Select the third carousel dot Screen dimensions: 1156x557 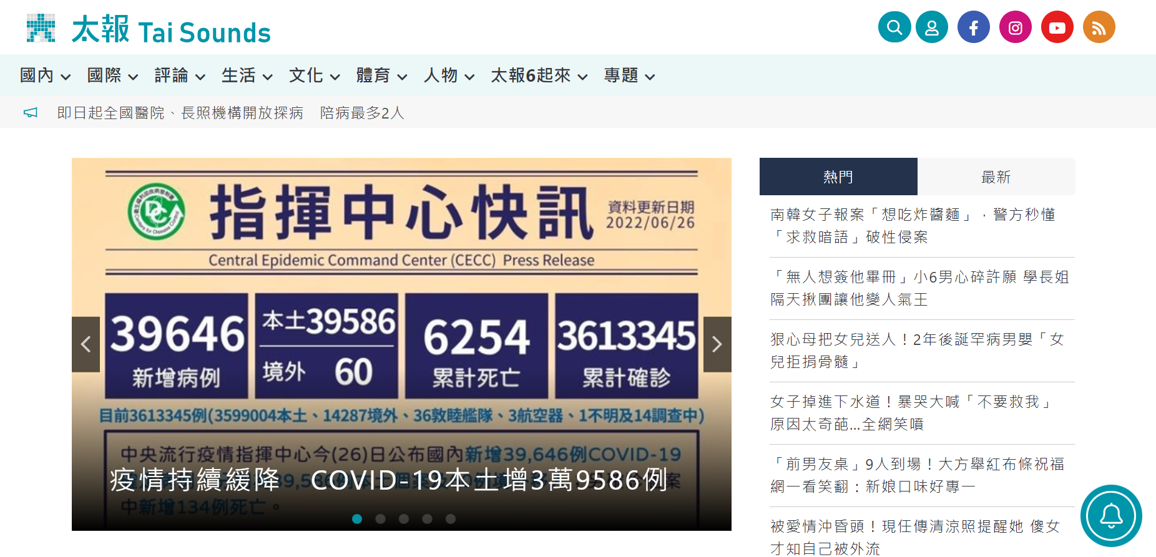click(404, 519)
